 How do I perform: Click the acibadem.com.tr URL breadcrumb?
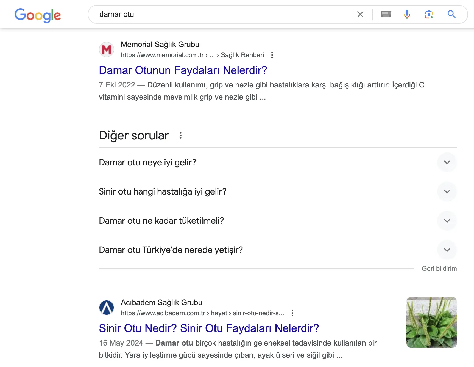tap(202, 313)
